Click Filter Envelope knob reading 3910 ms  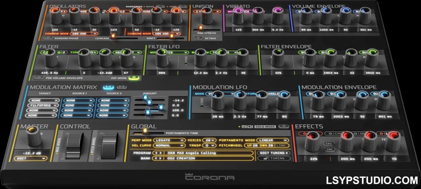[x=372, y=58]
